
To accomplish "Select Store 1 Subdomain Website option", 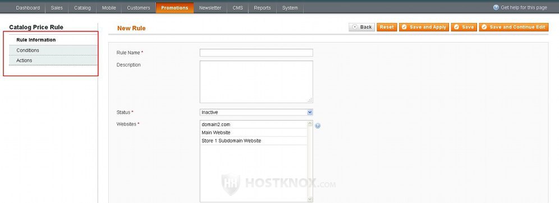I will tap(253, 141).
